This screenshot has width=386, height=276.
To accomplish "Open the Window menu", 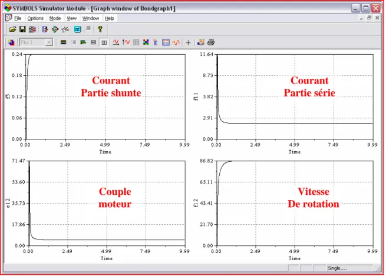I will 91,18.
